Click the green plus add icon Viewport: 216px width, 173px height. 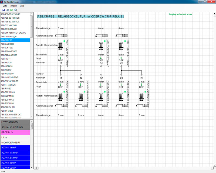tap(11, 10)
